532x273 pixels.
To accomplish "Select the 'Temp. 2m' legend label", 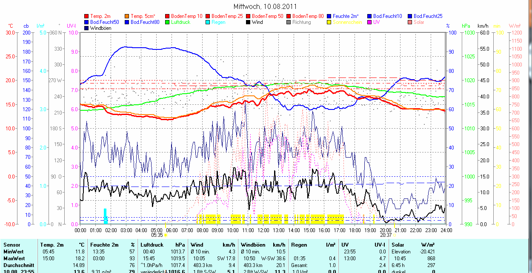I will coord(101,16).
